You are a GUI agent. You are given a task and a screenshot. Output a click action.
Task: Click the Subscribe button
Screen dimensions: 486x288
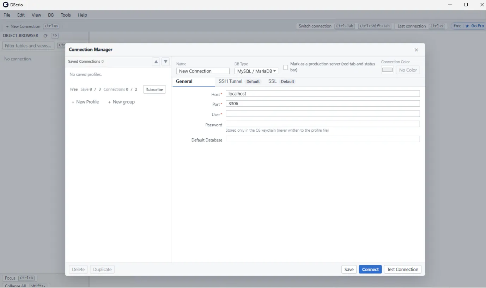pyautogui.click(x=154, y=89)
